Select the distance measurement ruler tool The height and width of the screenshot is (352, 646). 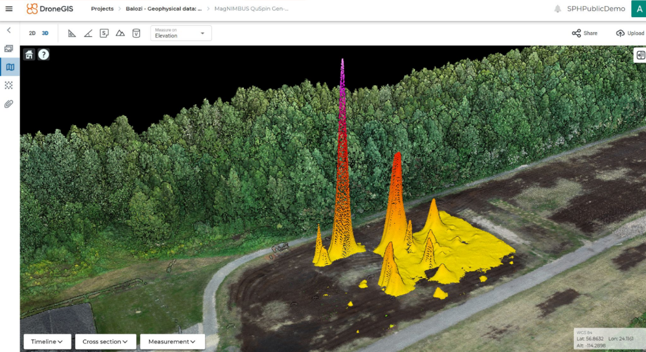tap(72, 33)
